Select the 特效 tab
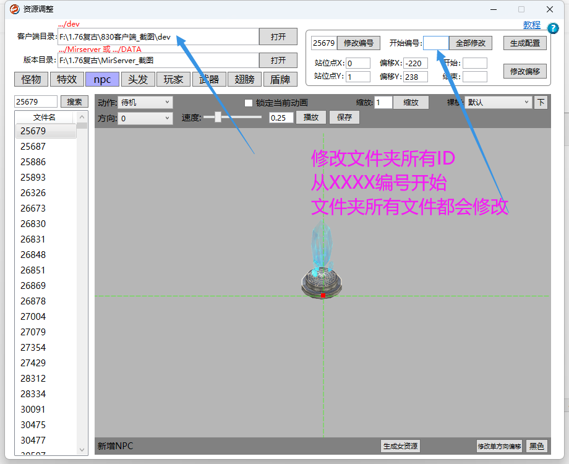The height and width of the screenshot is (464, 569). pyautogui.click(x=67, y=79)
